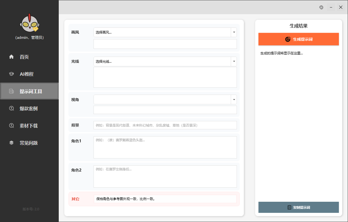348x222 pixels.
Task: Click the icon next to 爆款案例
Action: [11, 109]
